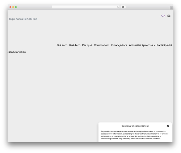This screenshot has height=153, width=181.
Task: Click the yellow minimize window button
Action: point(13,7)
